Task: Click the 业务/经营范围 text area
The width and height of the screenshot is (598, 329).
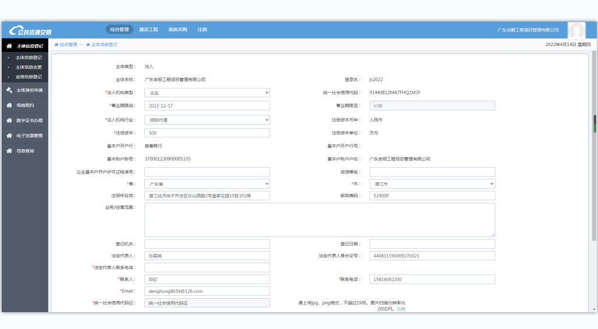Action: (x=320, y=220)
